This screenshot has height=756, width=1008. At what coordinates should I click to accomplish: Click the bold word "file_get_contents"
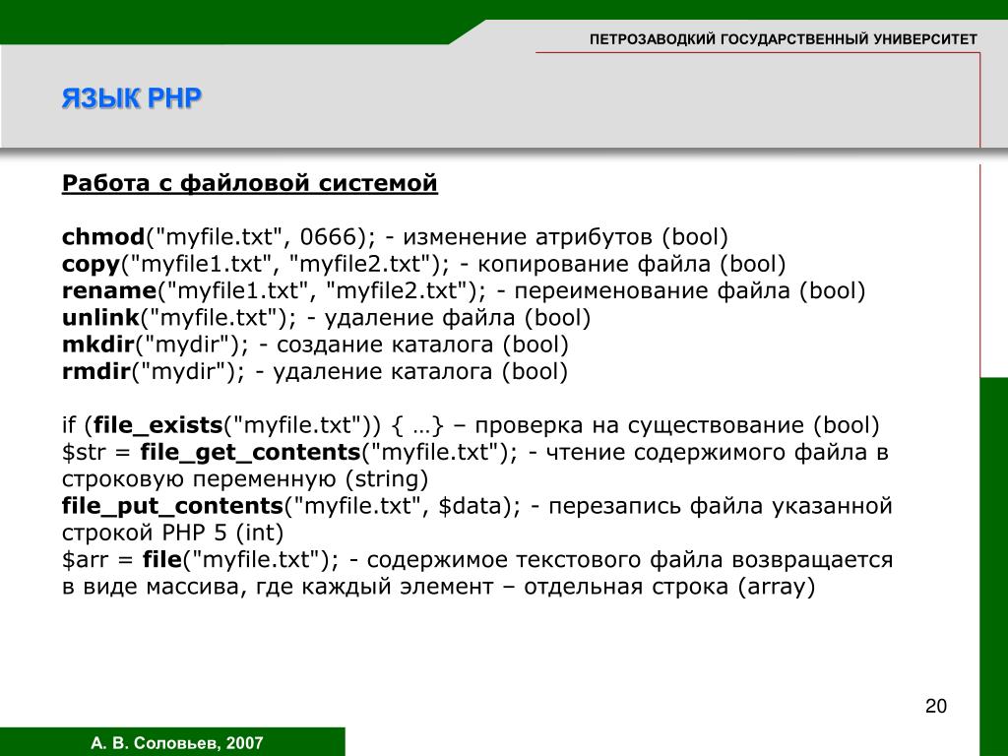coord(250,453)
